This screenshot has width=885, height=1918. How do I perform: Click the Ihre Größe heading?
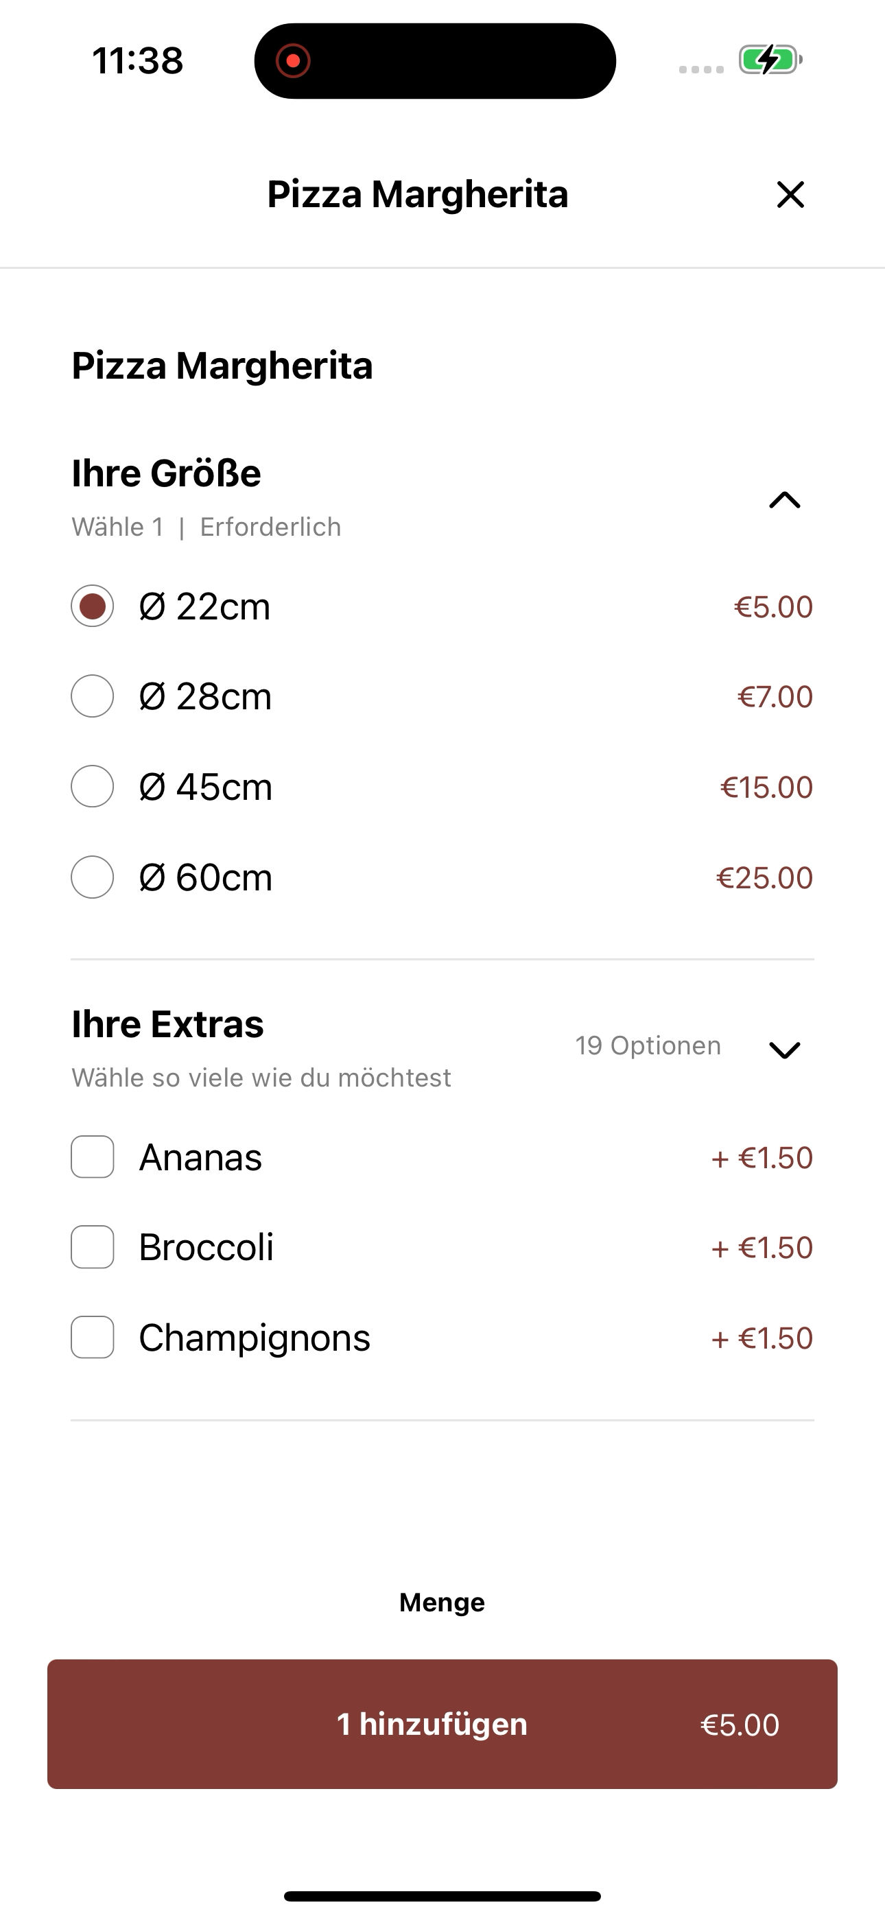166,473
